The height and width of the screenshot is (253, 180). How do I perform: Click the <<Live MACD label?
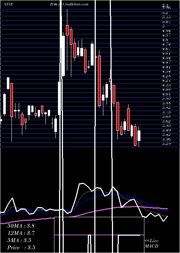pos(152,243)
